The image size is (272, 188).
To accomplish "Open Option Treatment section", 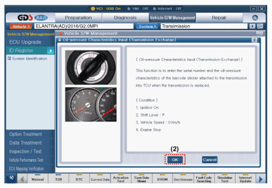I will (x=30, y=134).
